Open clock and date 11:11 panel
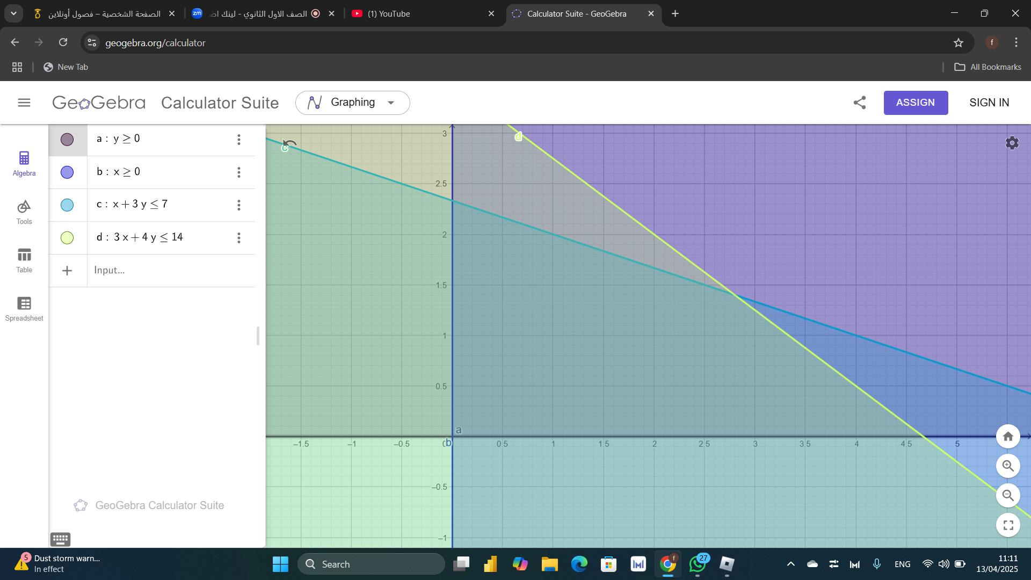Viewport: 1031px width, 580px height. (x=997, y=564)
